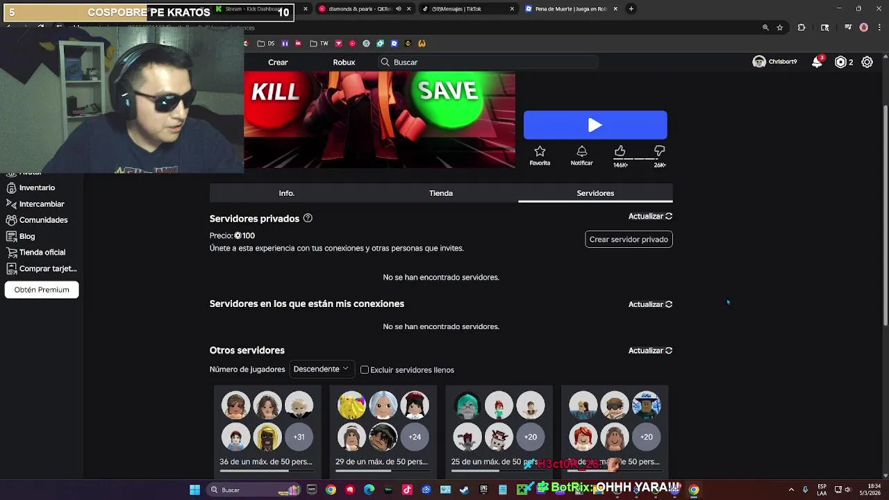Viewport: 889px width, 500px height.
Task: Open a new browser tab
Action: (631, 9)
